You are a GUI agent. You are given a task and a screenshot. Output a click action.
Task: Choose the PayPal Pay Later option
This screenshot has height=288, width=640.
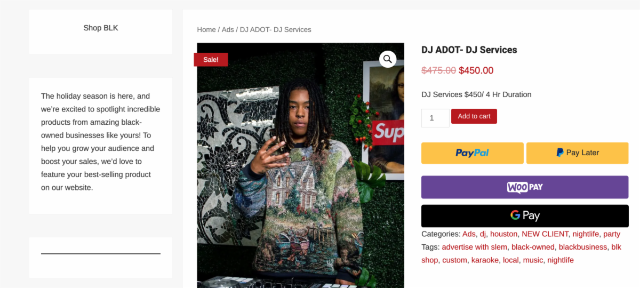click(x=578, y=153)
